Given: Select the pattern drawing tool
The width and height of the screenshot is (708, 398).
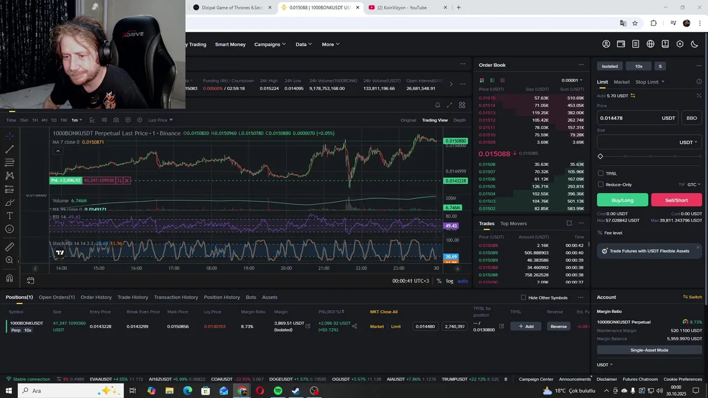Looking at the screenshot, I should coord(9,176).
